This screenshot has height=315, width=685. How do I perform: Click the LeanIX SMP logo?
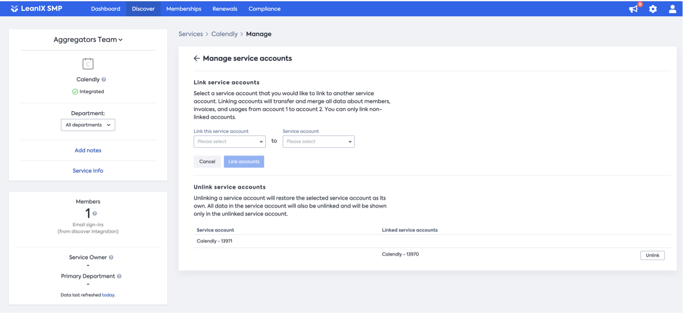[37, 8]
